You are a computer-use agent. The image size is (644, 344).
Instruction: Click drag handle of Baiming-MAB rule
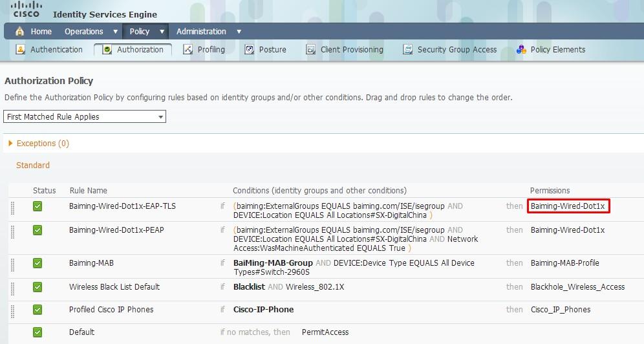tap(12, 264)
